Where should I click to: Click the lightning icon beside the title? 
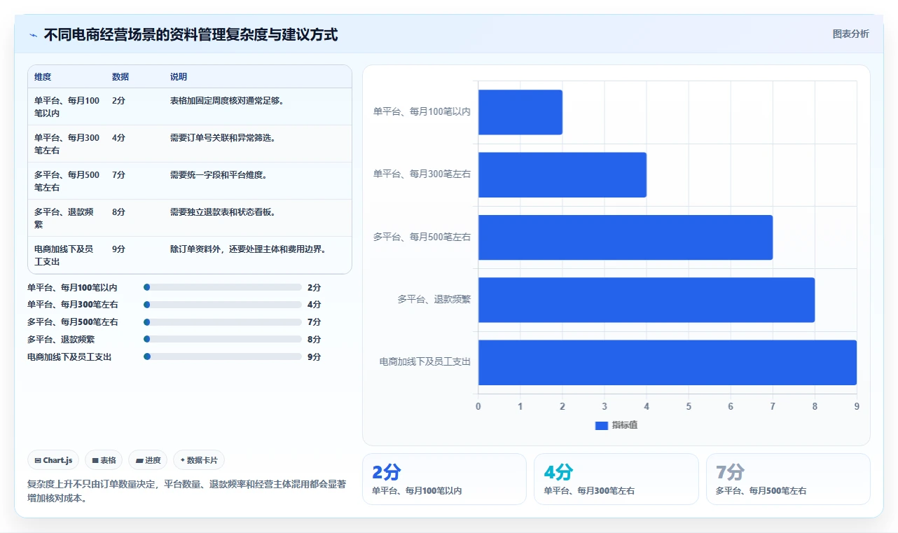(33, 35)
